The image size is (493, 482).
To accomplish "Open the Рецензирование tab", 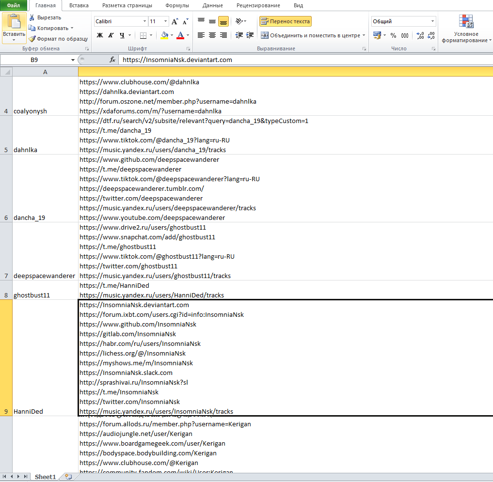I will (258, 5).
